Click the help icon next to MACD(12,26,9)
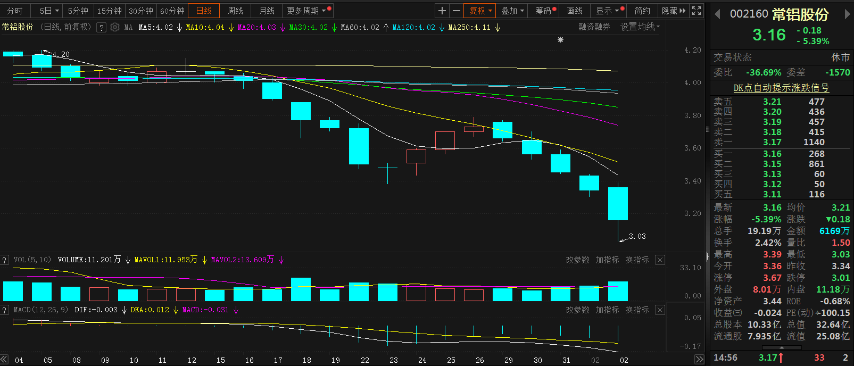Screen dimensions: 854x366 (5, 310)
